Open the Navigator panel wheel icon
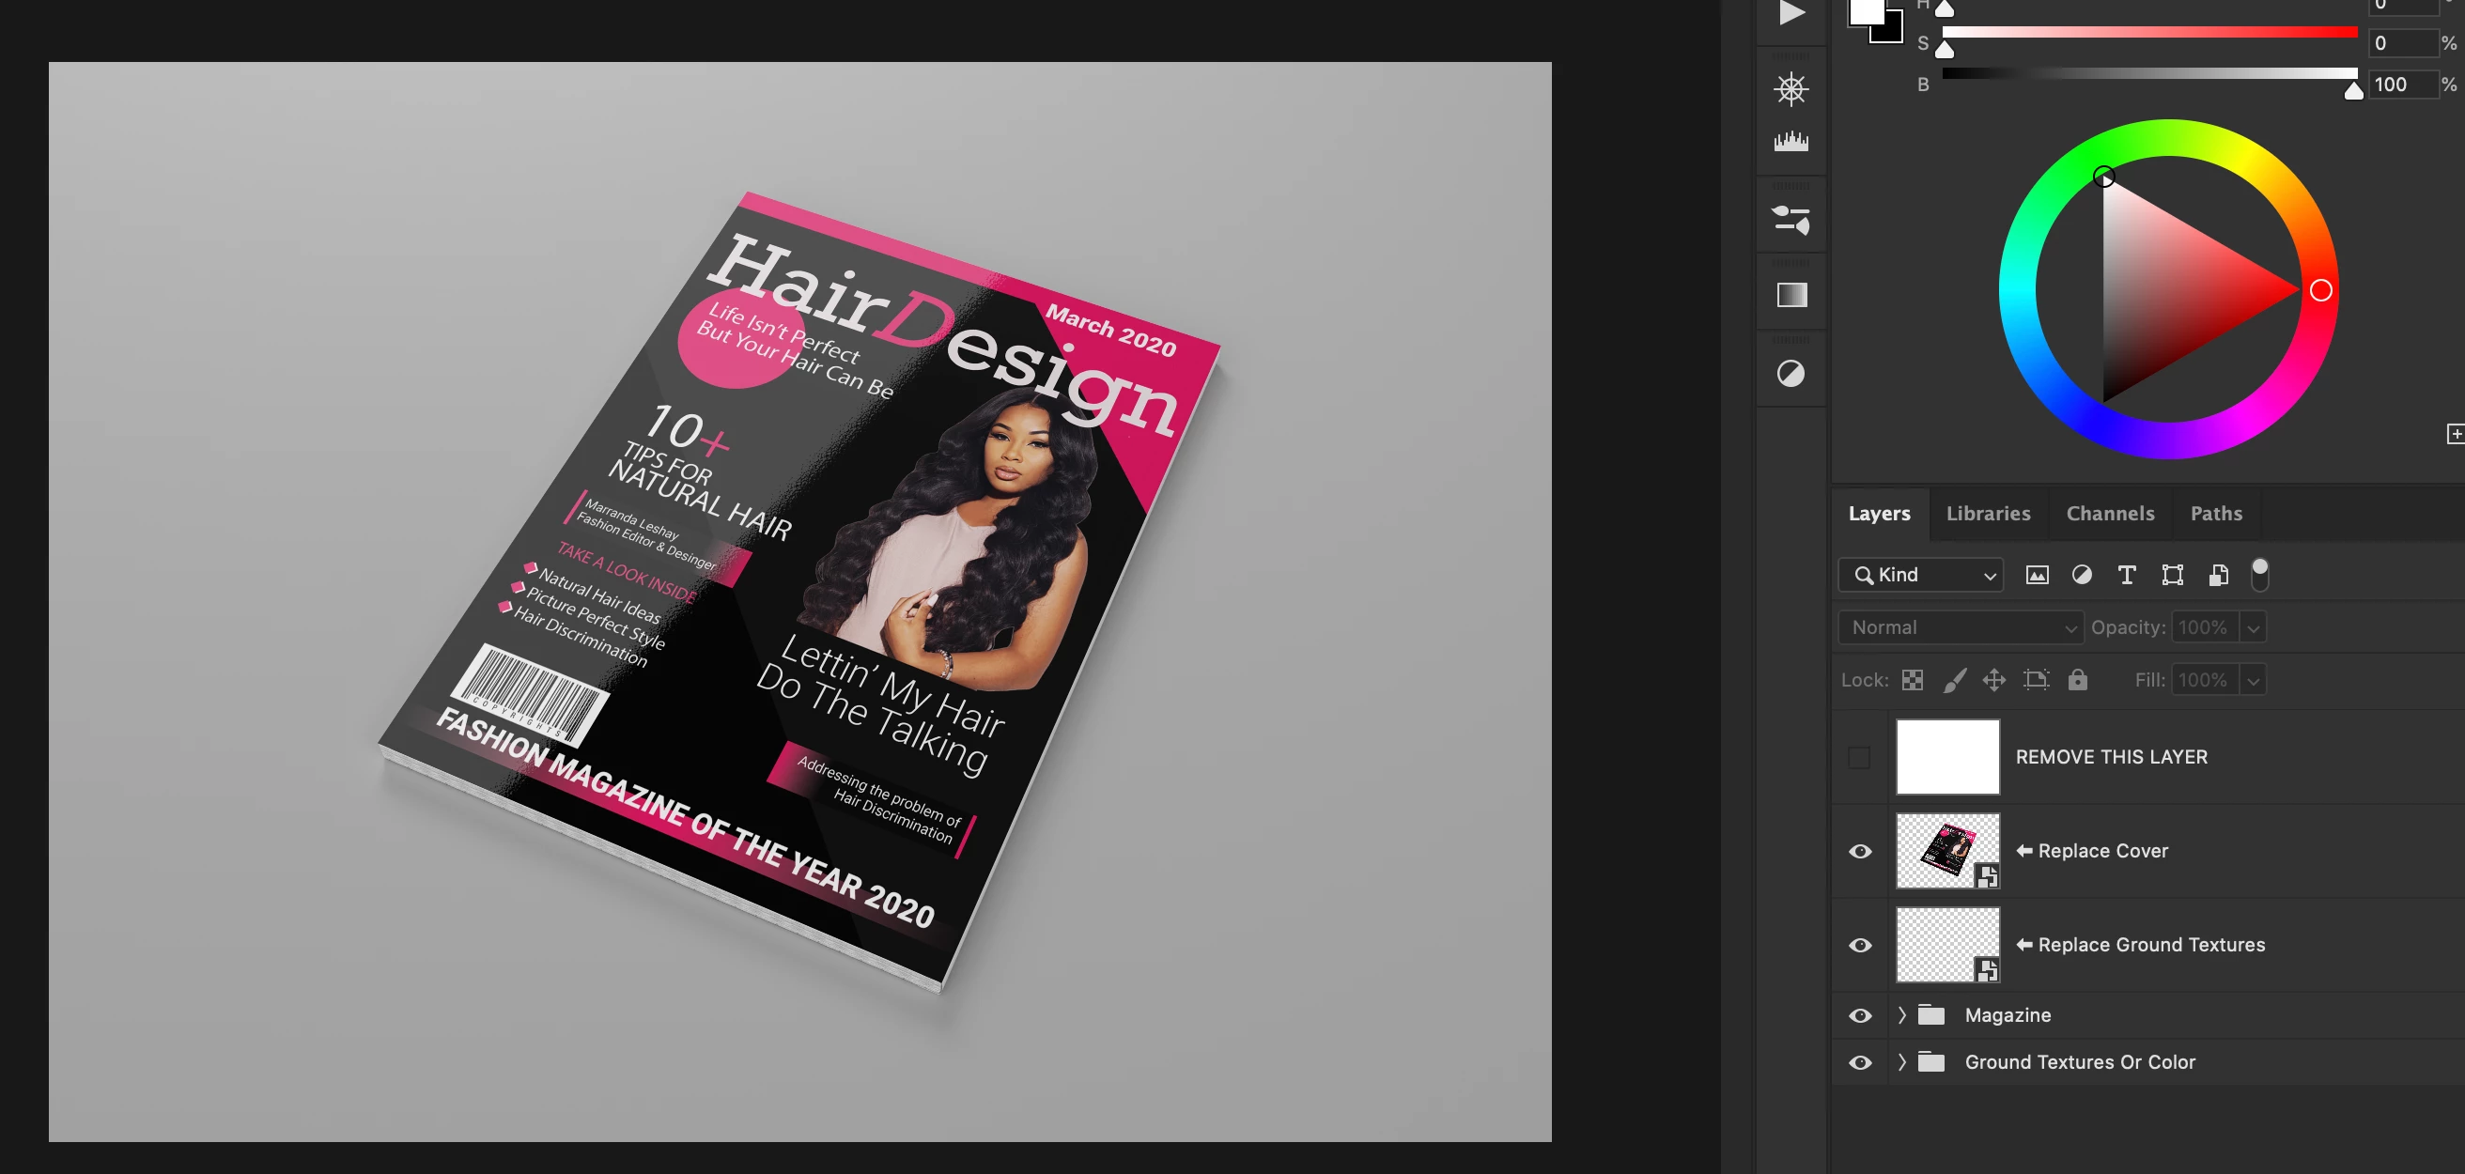Image resolution: width=2465 pixels, height=1174 pixels. [x=1791, y=90]
